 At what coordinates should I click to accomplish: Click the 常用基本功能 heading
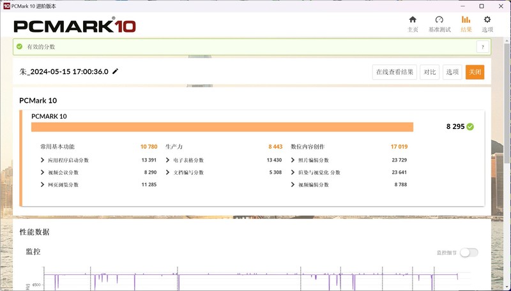click(x=57, y=147)
